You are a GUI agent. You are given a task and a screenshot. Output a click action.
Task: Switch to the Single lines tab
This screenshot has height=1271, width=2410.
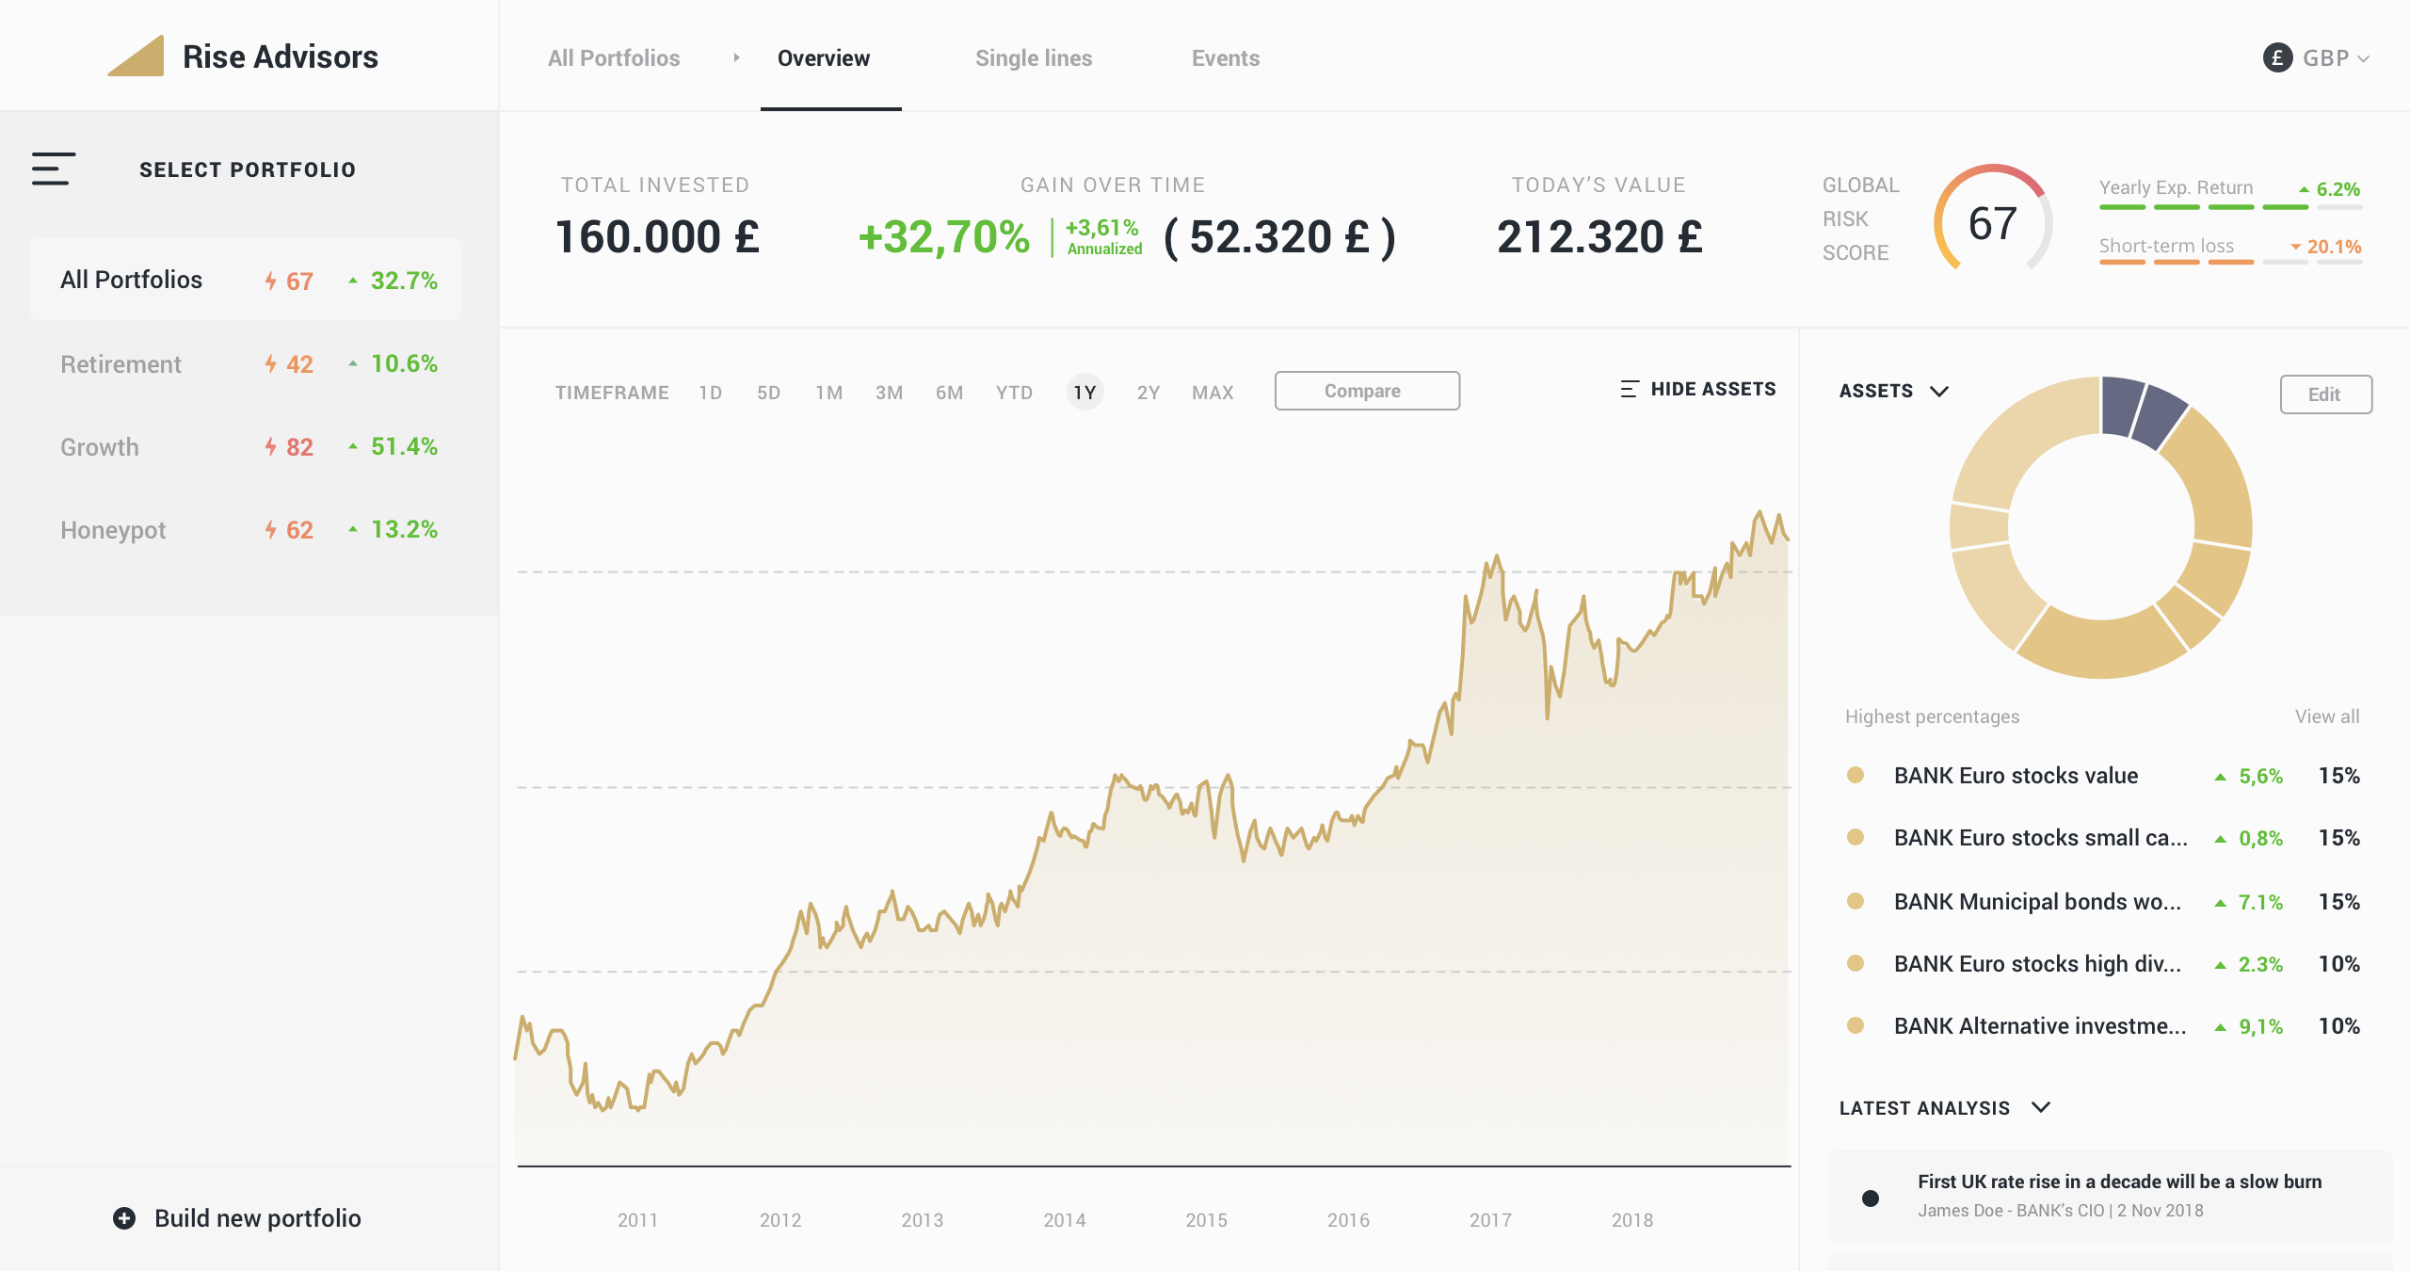[1033, 58]
